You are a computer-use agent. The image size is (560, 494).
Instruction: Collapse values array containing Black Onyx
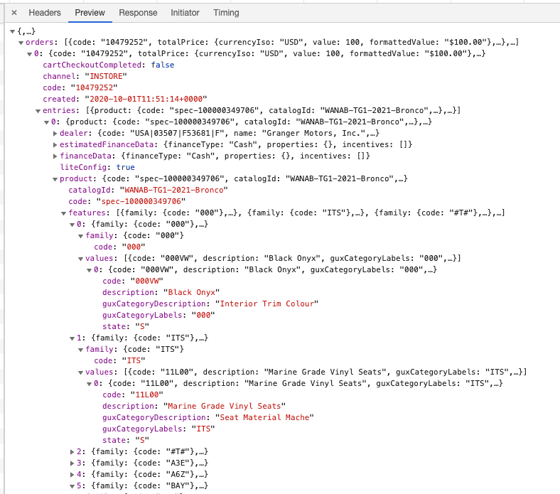tap(81, 259)
